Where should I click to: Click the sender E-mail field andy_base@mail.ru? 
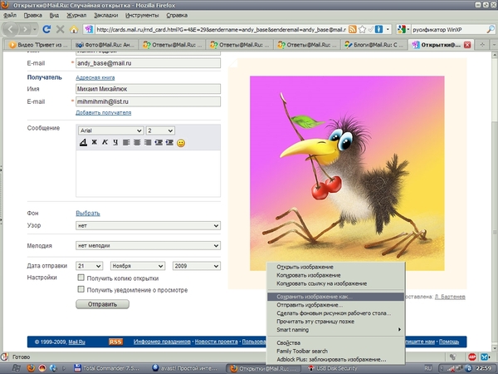click(148, 63)
